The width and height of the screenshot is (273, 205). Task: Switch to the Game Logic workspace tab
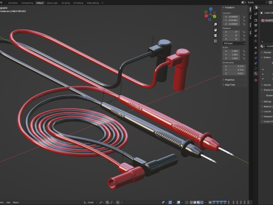(x=52, y=3)
